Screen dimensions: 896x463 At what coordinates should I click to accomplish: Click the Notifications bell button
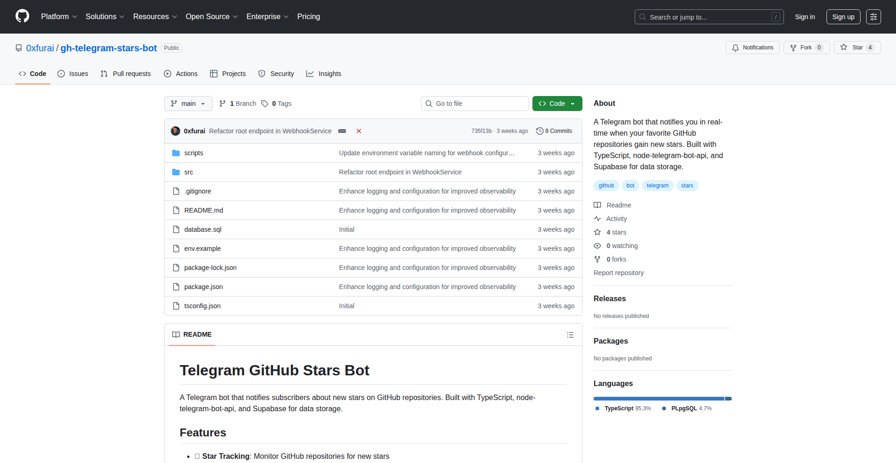tap(752, 48)
